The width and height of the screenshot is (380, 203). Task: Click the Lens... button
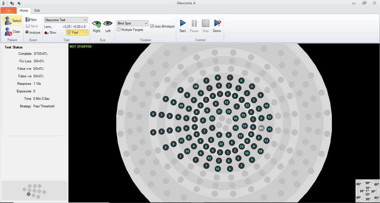(x=49, y=27)
